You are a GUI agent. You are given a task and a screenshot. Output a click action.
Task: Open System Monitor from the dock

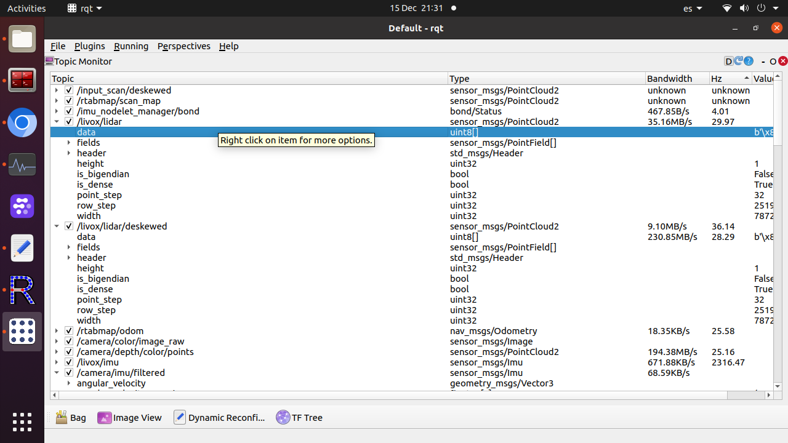point(22,165)
